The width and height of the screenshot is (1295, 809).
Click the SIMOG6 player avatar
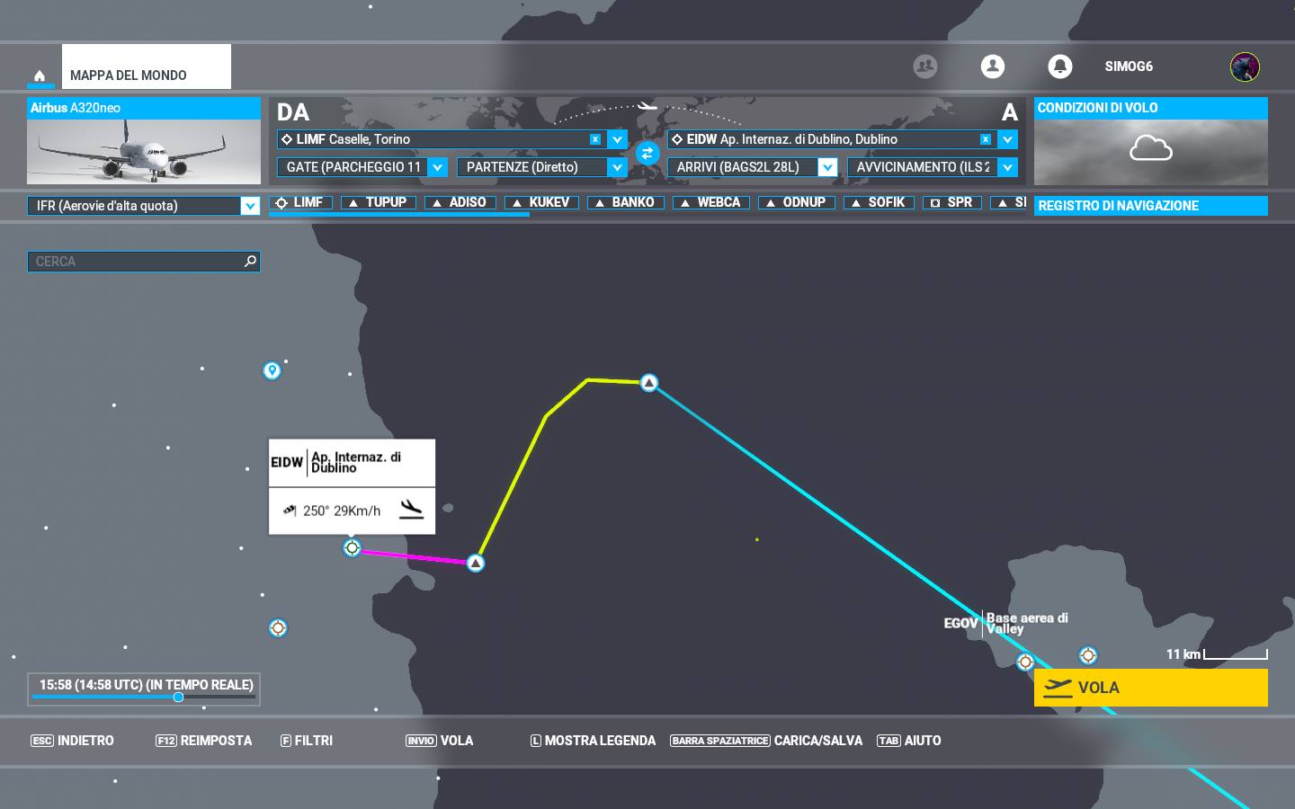pyautogui.click(x=1245, y=67)
